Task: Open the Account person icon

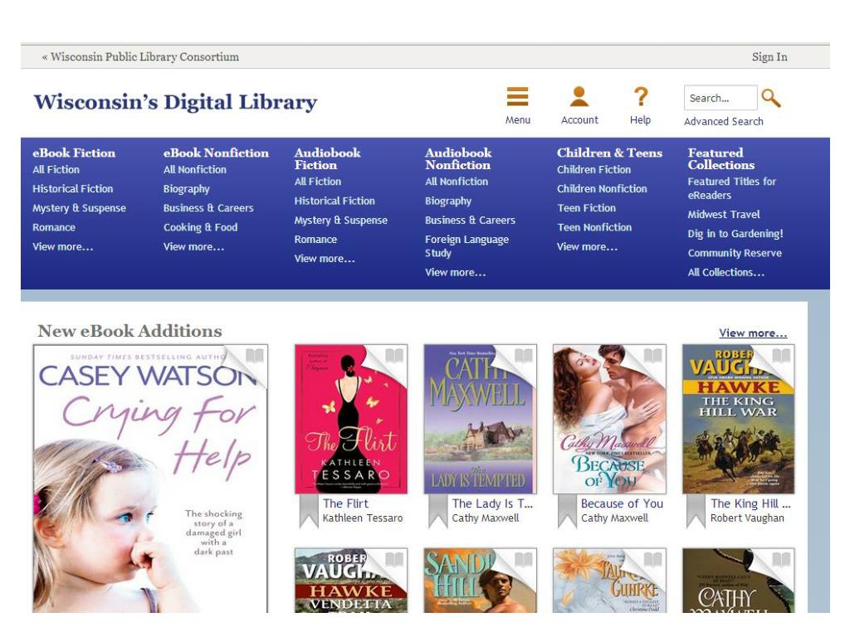Action: click(x=579, y=96)
